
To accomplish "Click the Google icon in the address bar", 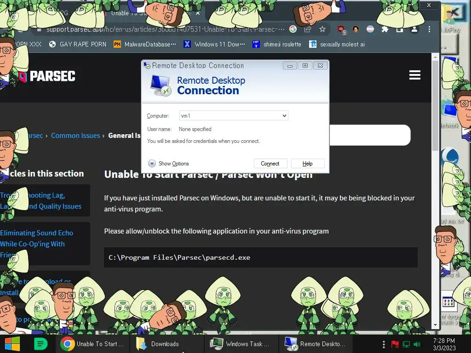I will [293, 29].
